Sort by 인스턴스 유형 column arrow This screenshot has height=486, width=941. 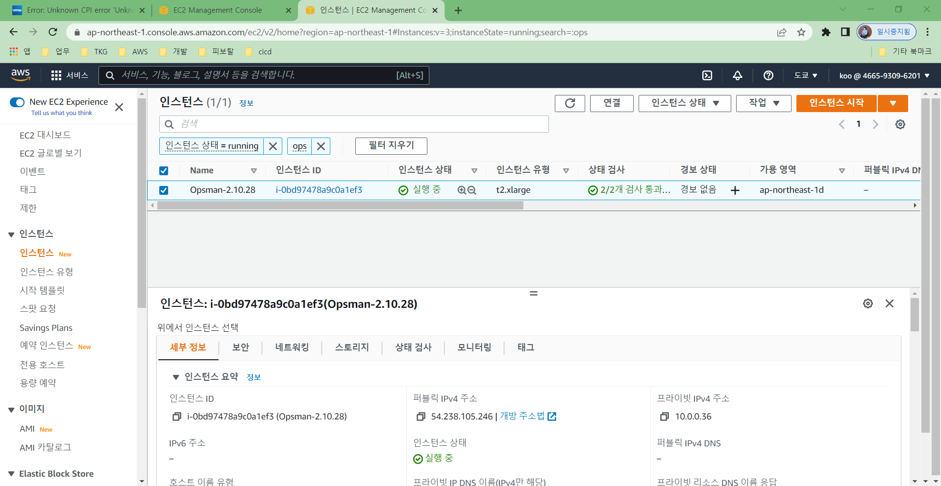[566, 171]
